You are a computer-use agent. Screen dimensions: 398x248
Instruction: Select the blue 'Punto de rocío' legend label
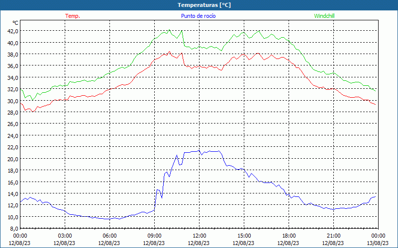pyautogui.click(x=198, y=16)
